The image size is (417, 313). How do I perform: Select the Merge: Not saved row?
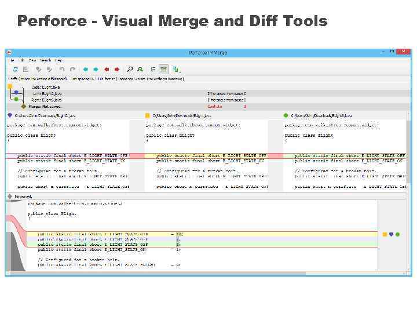click(207, 107)
